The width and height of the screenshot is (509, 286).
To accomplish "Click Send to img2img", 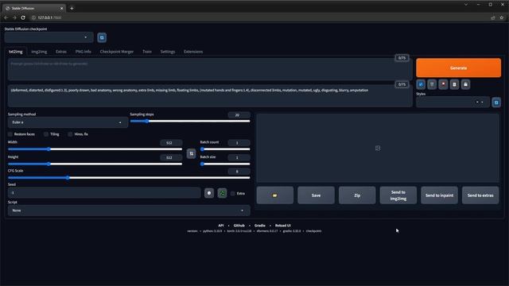I will [398, 195].
